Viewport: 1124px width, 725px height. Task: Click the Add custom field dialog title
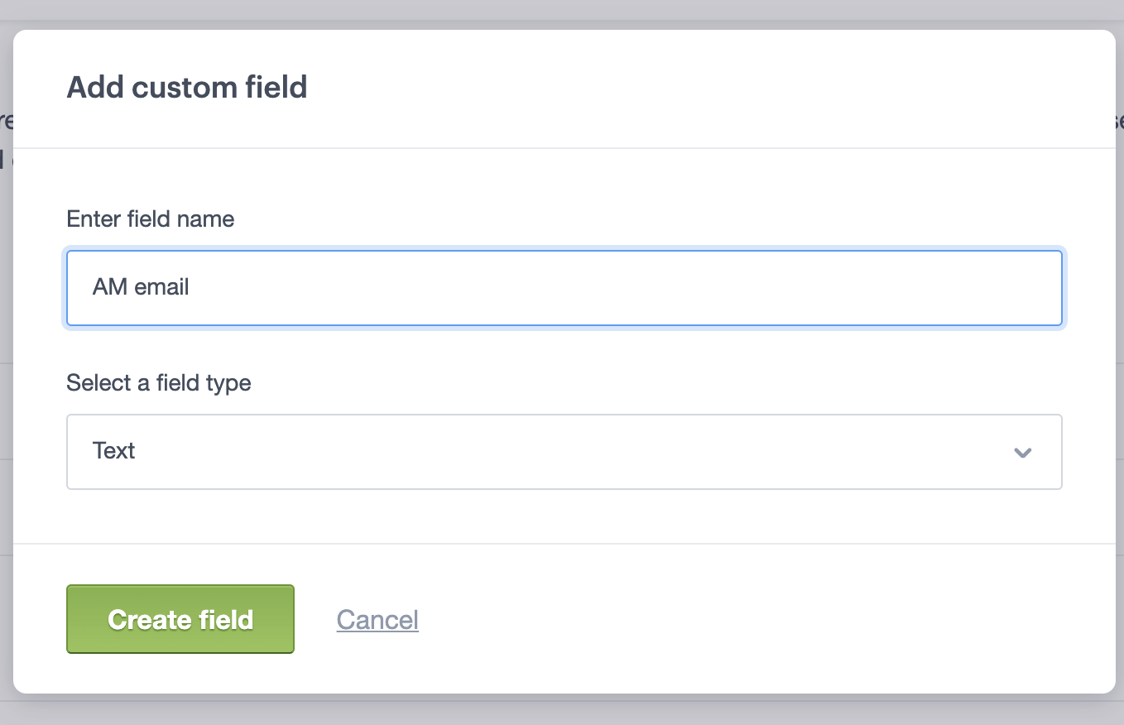(187, 87)
